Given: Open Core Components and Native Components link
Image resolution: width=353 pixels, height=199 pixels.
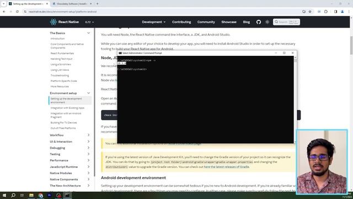Looking at the screenshot, I should (67, 46).
